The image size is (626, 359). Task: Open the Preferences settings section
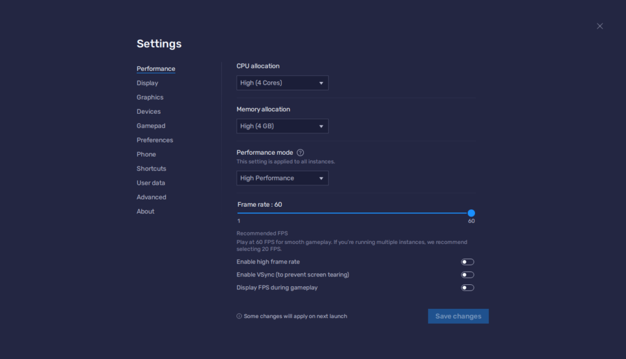click(155, 139)
